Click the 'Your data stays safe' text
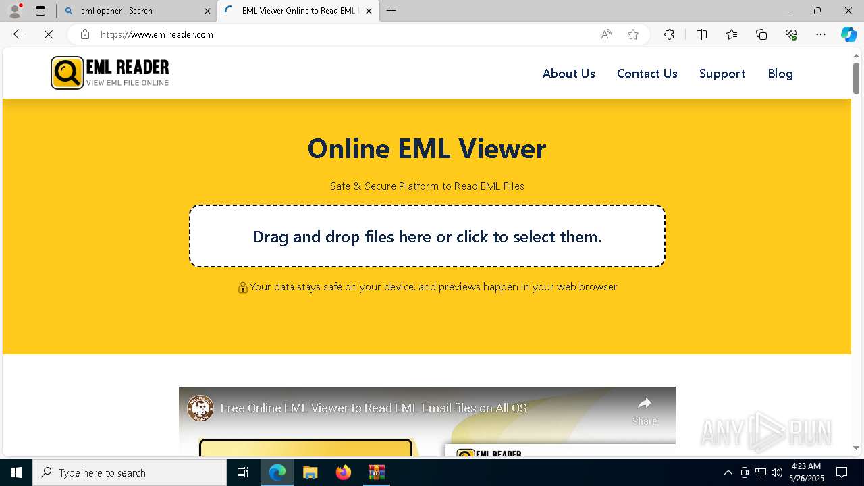The height and width of the screenshot is (486, 864). pyautogui.click(x=433, y=287)
